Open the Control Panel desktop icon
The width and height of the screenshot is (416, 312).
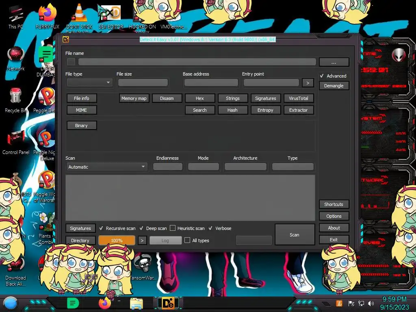pyautogui.click(x=16, y=143)
